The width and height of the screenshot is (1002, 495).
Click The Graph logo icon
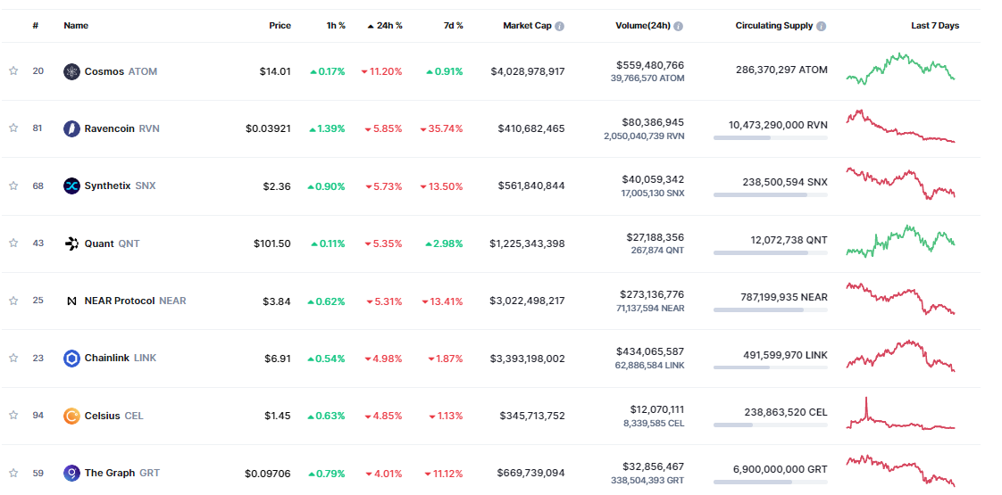click(71, 474)
